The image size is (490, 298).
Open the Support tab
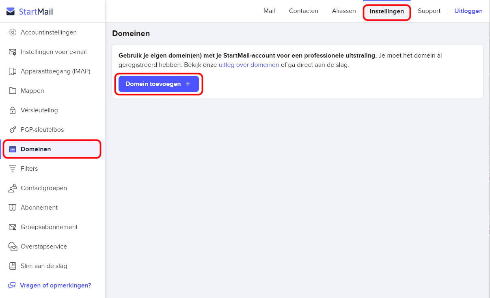pyautogui.click(x=429, y=11)
